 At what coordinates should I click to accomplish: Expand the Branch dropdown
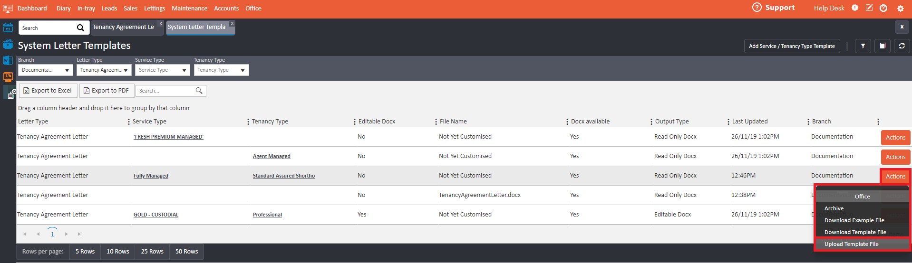pyautogui.click(x=46, y=70)
